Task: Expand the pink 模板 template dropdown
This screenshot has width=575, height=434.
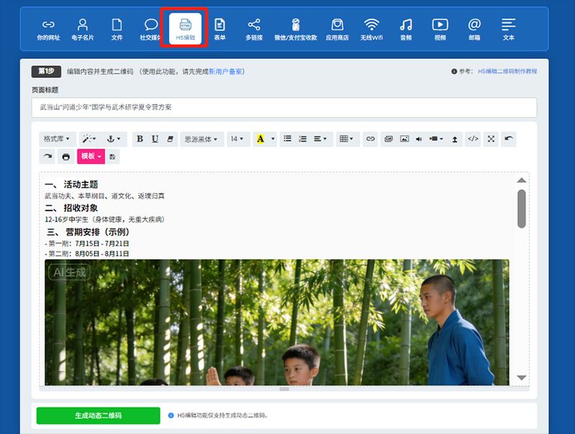Action: pyautogui.click(x=91, y=157)
